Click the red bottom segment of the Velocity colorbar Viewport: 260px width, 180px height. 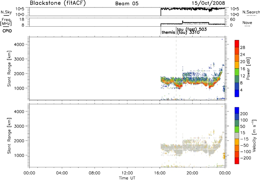(237, 161)
